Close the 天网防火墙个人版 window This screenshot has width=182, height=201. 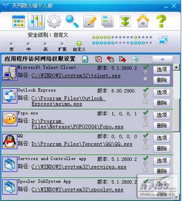174,6
